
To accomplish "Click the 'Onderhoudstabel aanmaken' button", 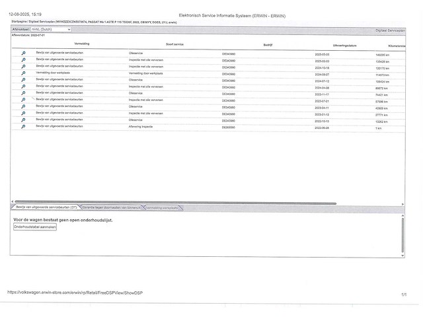I will 35,227.
